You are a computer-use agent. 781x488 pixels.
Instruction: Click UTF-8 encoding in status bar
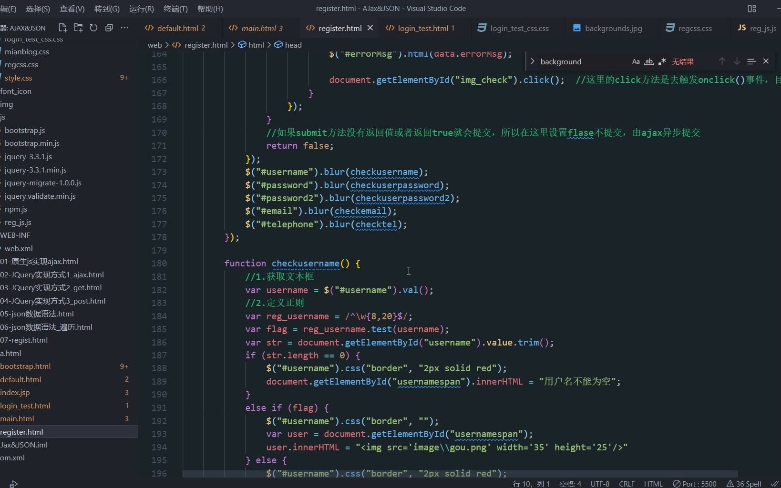click(x=600, y=484)
